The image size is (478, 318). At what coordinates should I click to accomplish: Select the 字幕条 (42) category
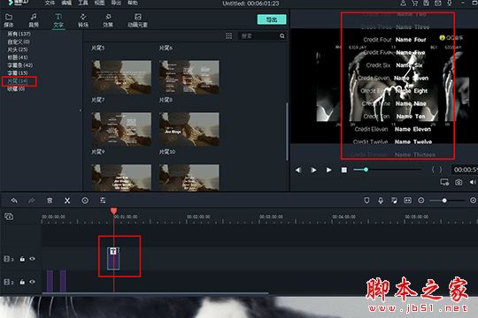(x=19, y=65)
